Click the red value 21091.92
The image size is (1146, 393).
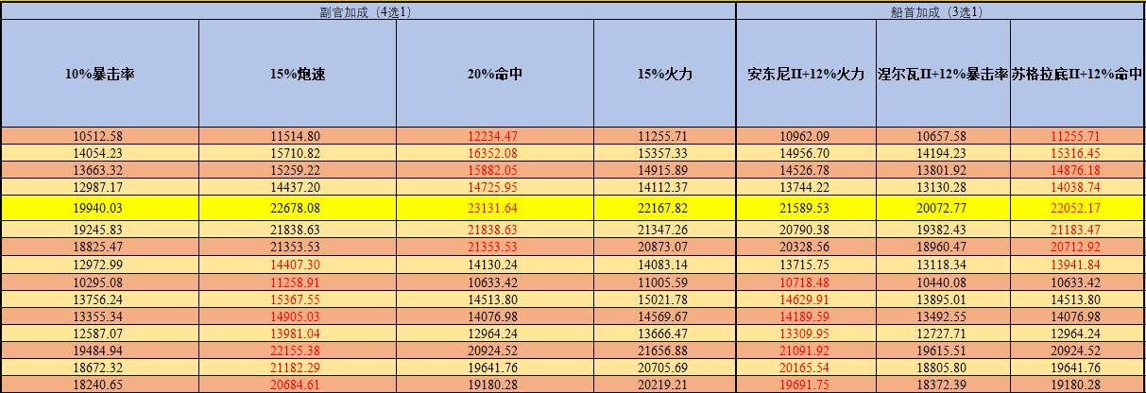tap(806, 350)
